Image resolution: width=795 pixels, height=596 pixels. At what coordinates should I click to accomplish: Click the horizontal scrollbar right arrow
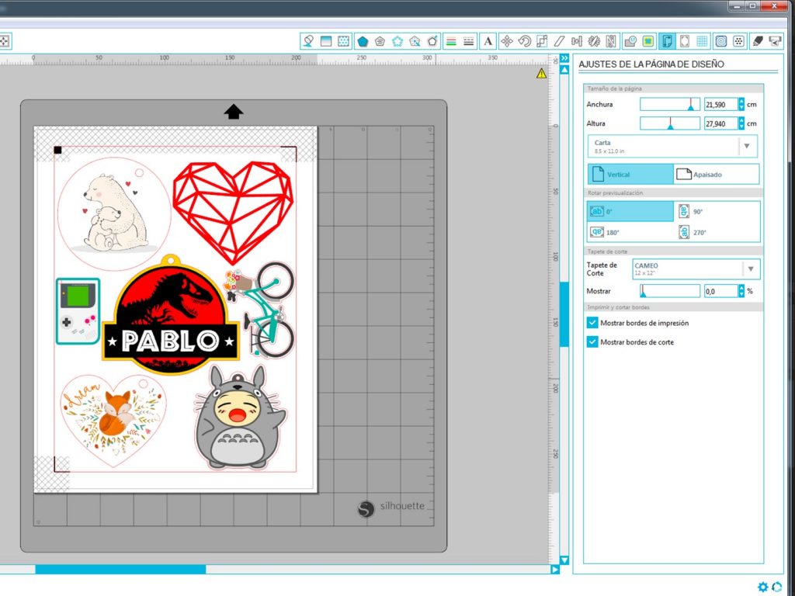pyautogui.click(x=554, y=570)
